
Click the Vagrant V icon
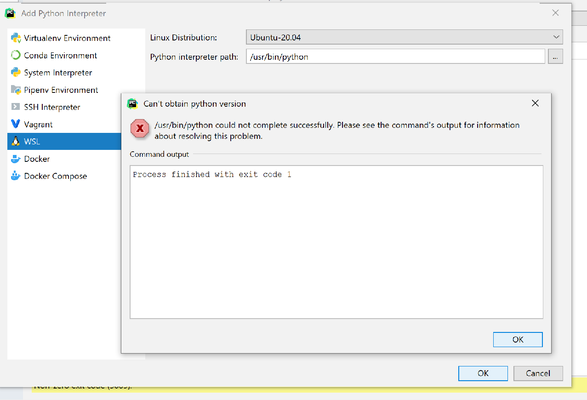pos(16,124)
